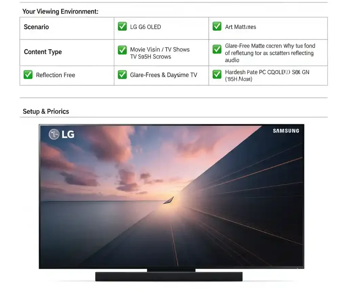Toggle the green checkmark beside LG G6 OLED
The width and height of the screenshot is (347, 291).
click(122, 26)
